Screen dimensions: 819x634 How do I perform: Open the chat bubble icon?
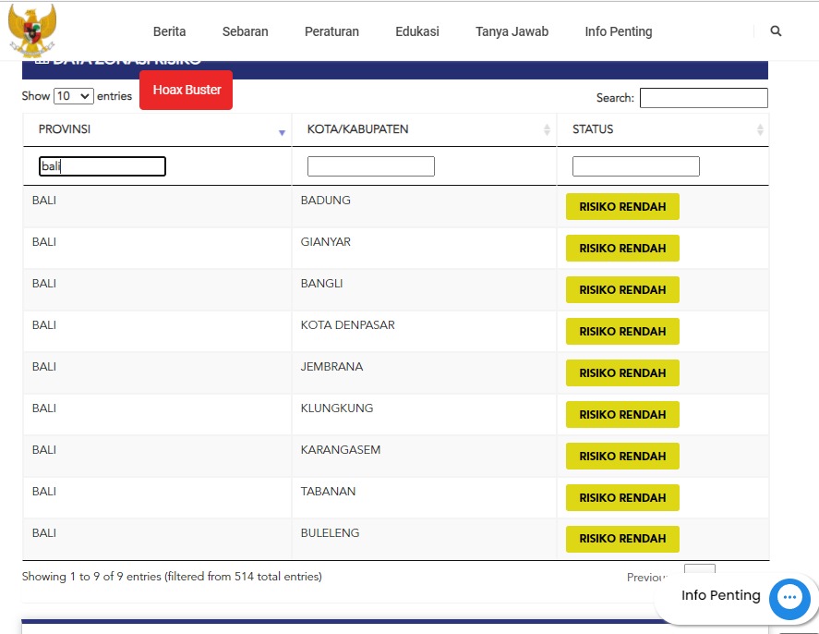[x=789, y=598]
